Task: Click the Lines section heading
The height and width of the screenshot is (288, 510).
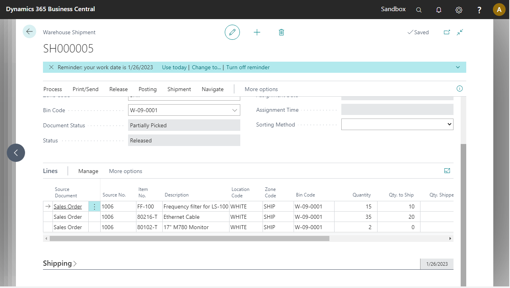Action: coord(50,171)
